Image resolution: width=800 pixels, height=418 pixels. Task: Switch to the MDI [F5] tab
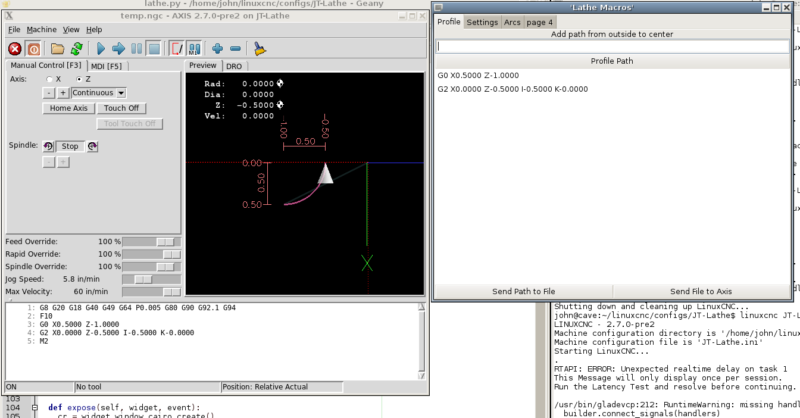click(107, 66)
